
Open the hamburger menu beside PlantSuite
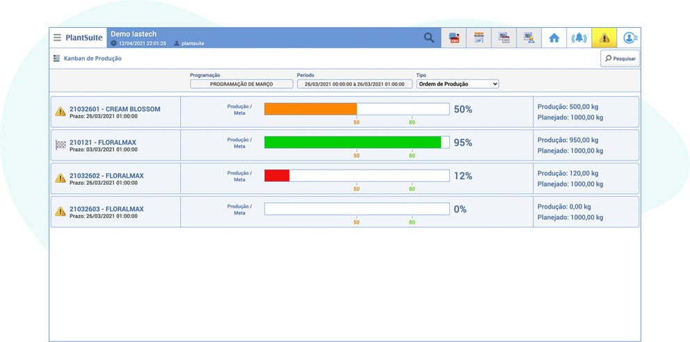[57, 38]
